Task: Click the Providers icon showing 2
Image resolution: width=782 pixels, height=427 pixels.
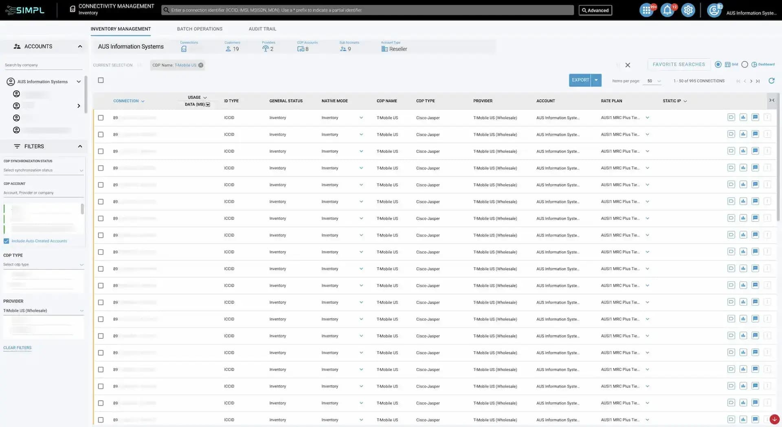Action: click(x=266, y=49)
